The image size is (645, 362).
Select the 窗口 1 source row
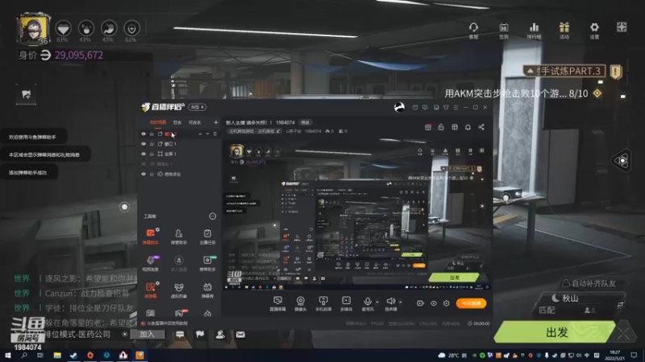pos(180,144)
